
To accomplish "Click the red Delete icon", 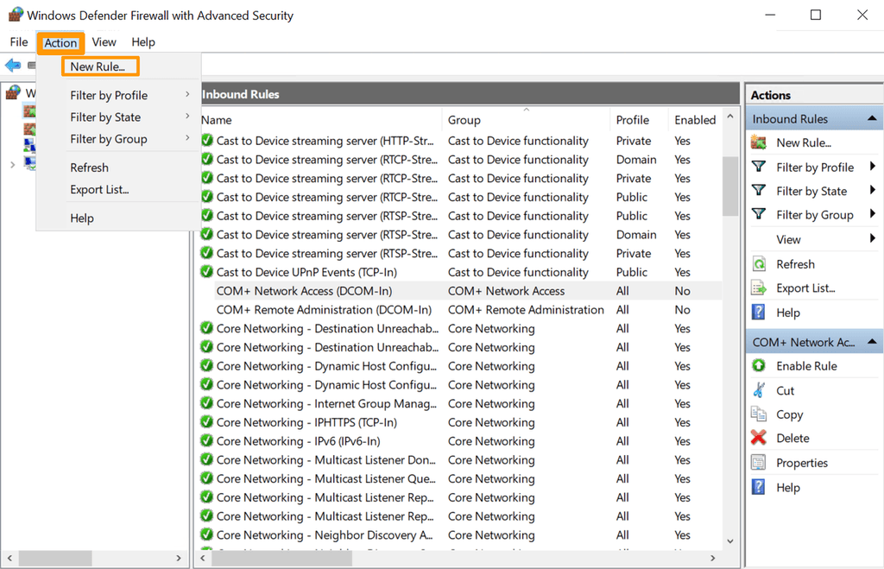I will tap(758, 438).
